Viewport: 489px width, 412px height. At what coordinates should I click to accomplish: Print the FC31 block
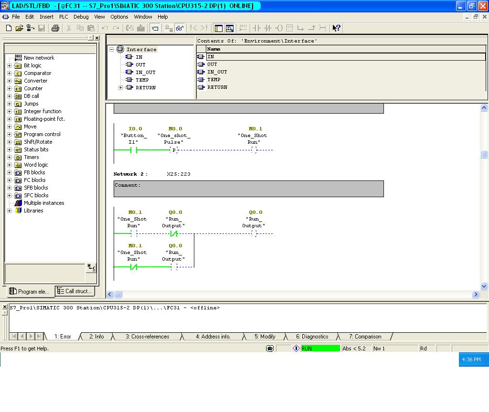tap(54, 29)
